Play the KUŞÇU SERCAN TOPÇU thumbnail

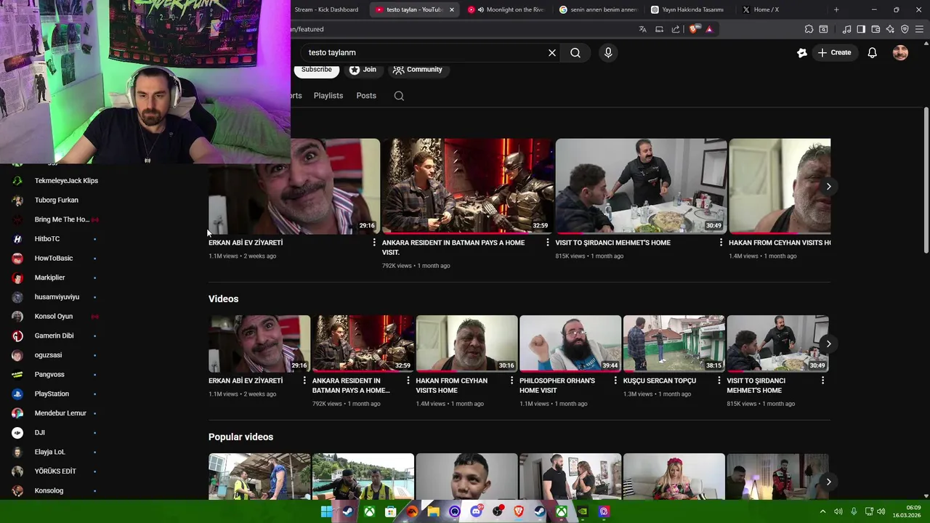point(674,344)
